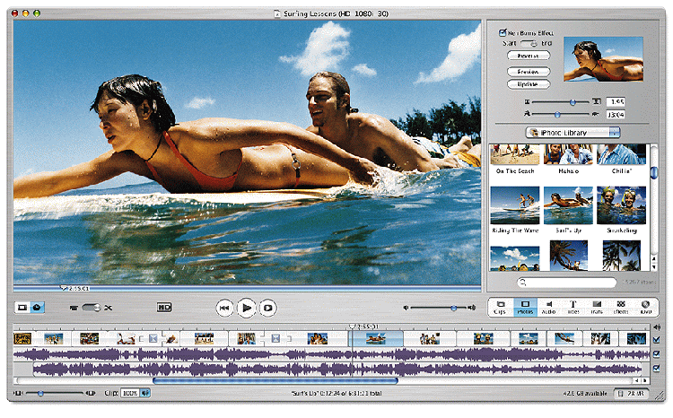
Task: Click the Update button in Photos pane
Action: (529, 84)
